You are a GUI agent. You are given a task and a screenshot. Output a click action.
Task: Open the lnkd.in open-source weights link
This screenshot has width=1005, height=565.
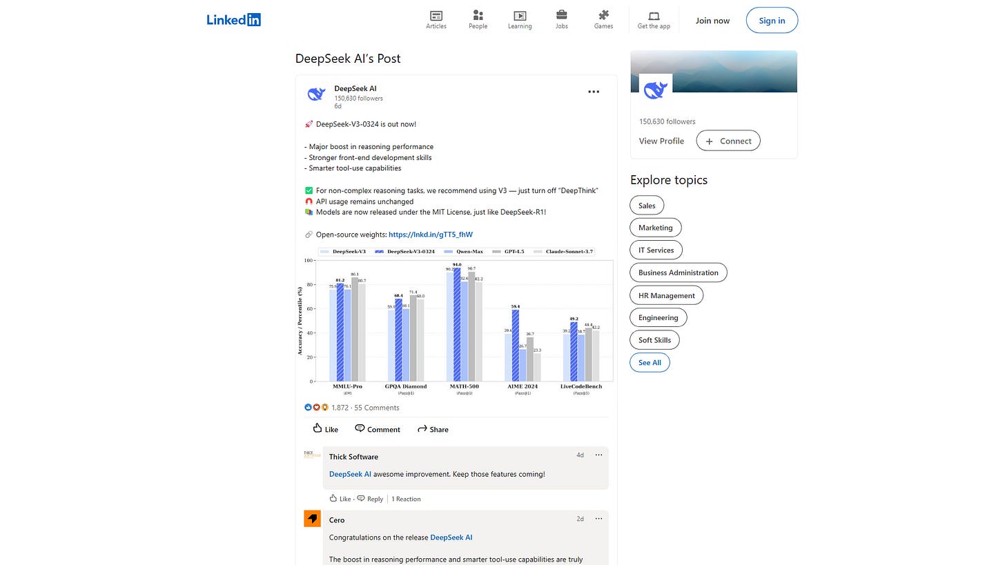(x=431, y=235)
